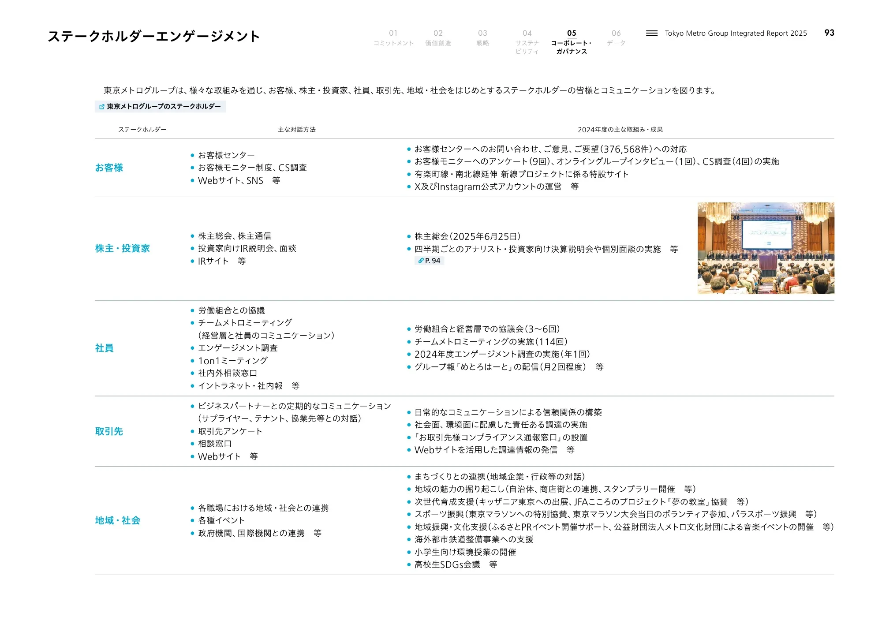The height and width of the screenshot is (624, 882).
Task: Follow the P. 94 page link
Action: 429,261
